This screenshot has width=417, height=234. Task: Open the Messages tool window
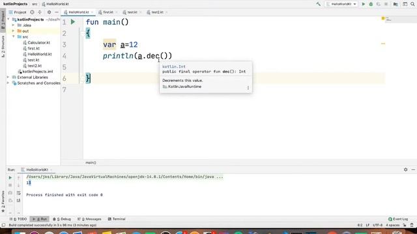click(x=89, y=219)
